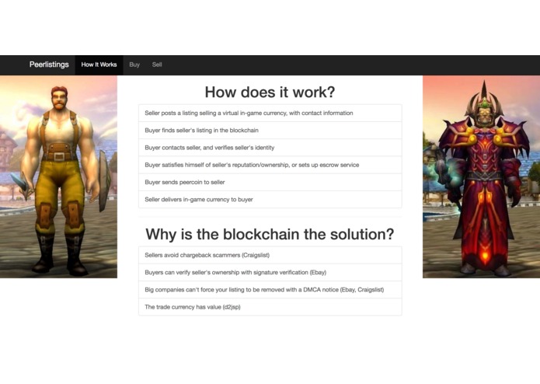Viewport: 540px width, 384px height.
Task: Go to the Sell page
Action: [x=157, y=65]
